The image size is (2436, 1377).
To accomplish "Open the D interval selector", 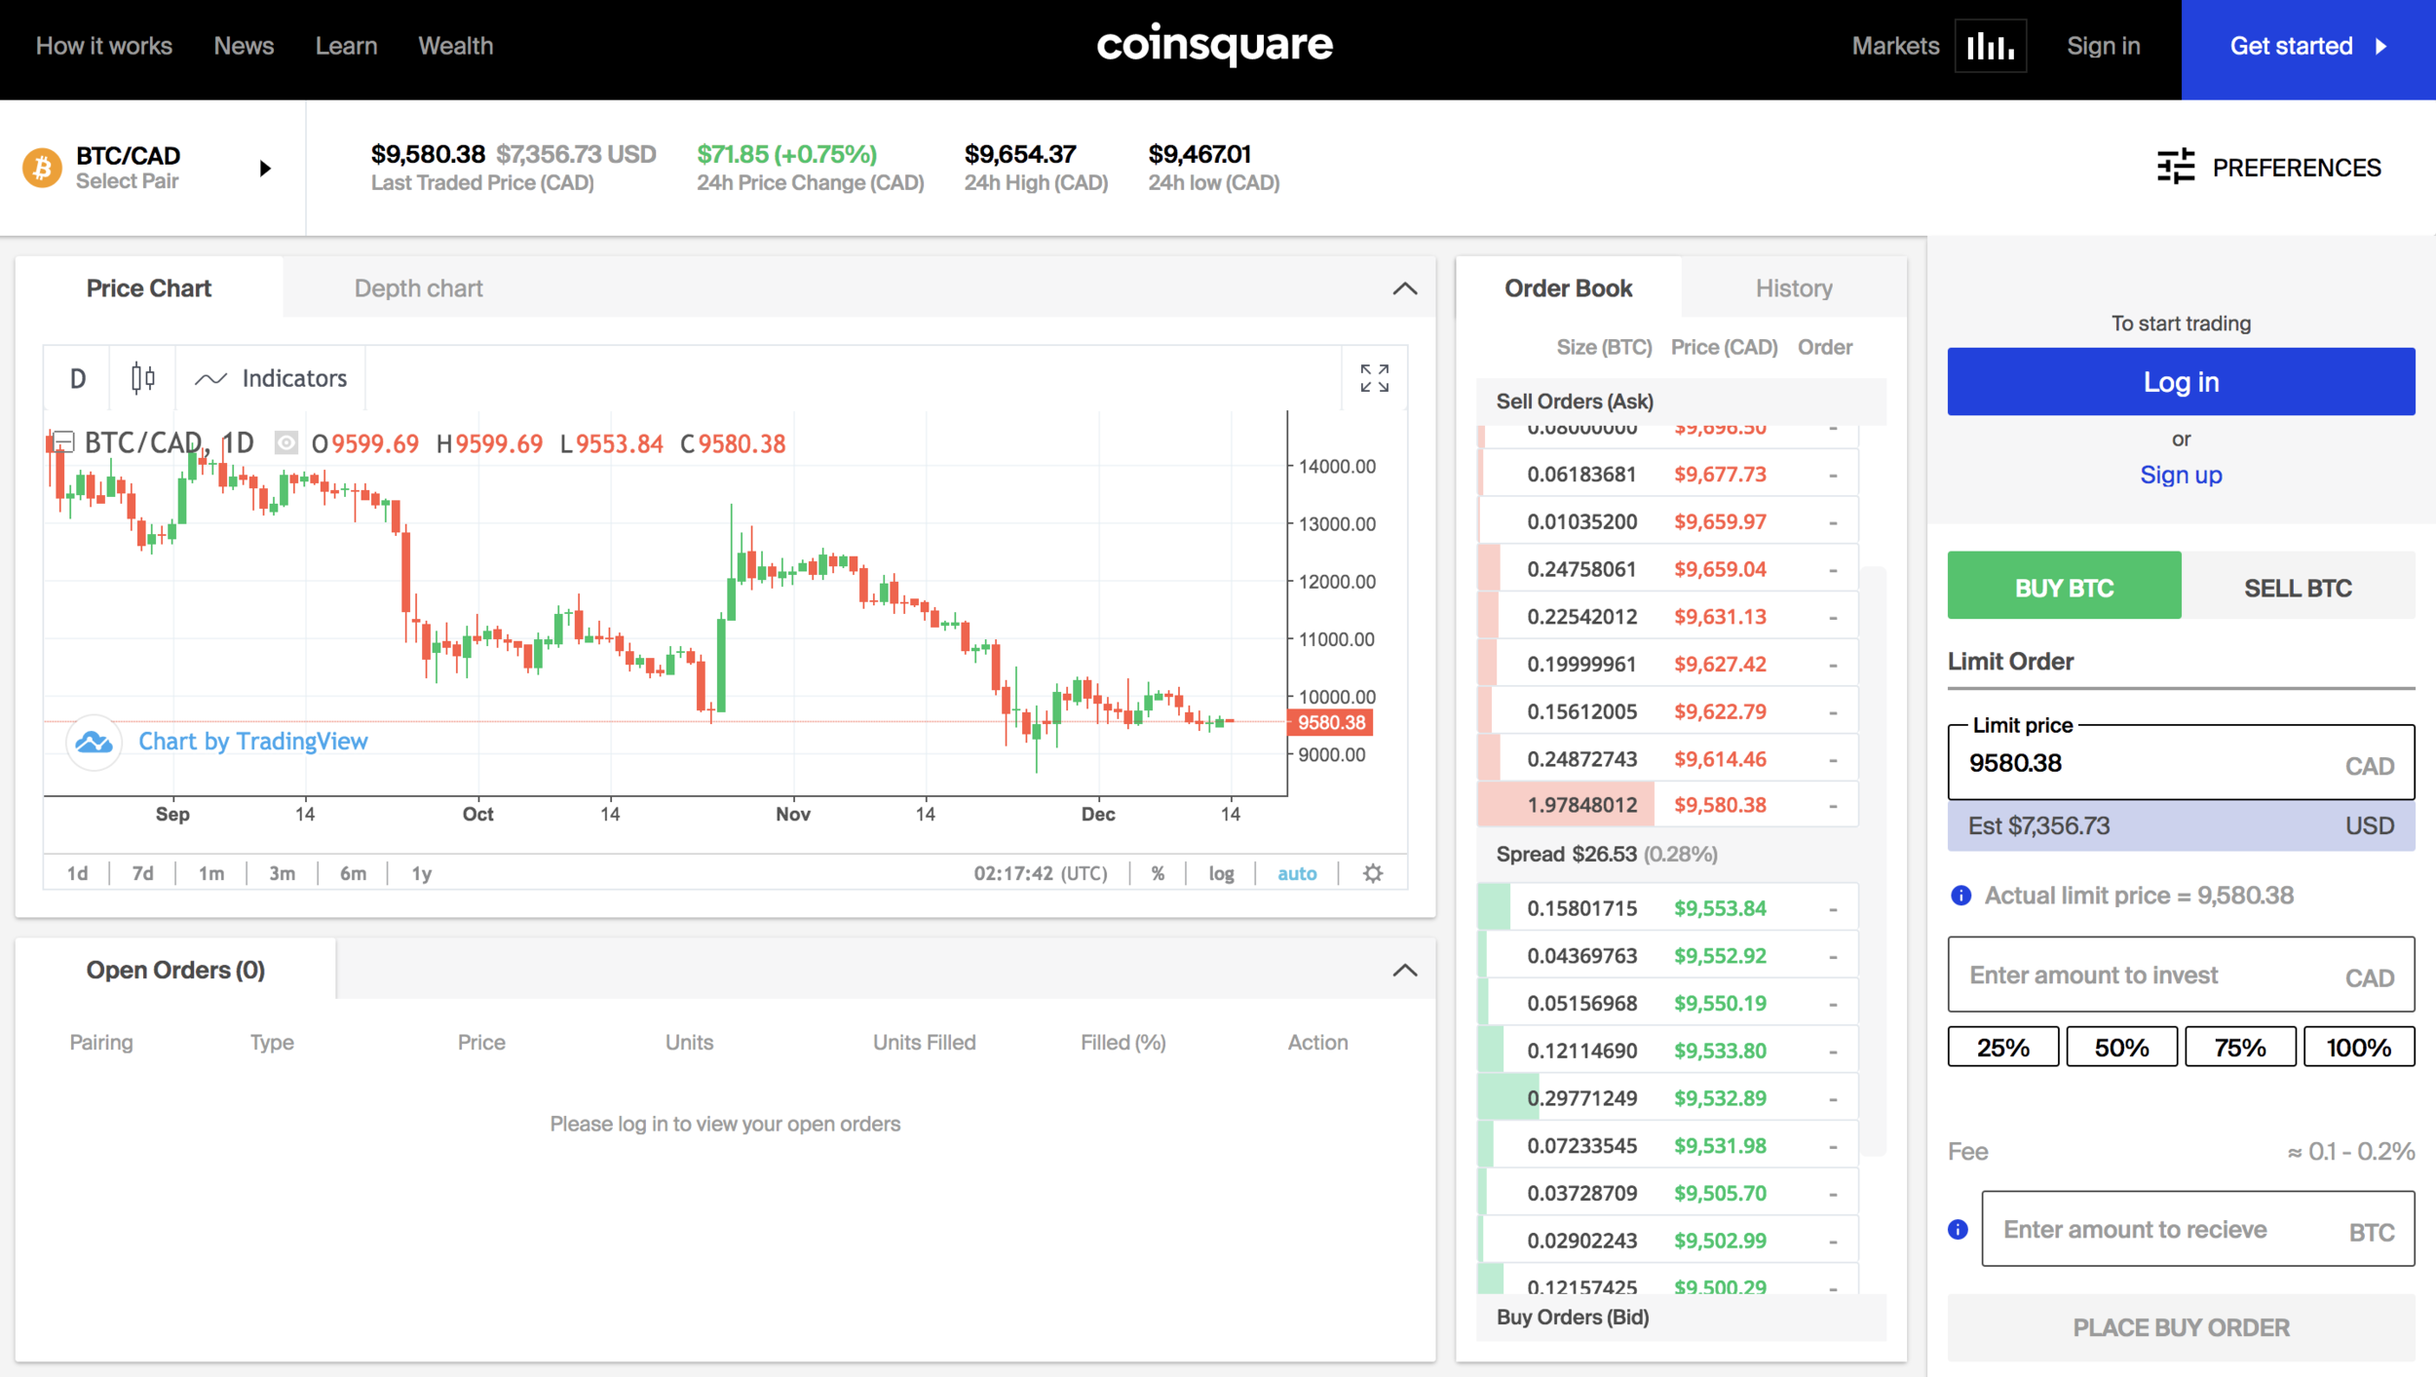I will pos(77,378).
